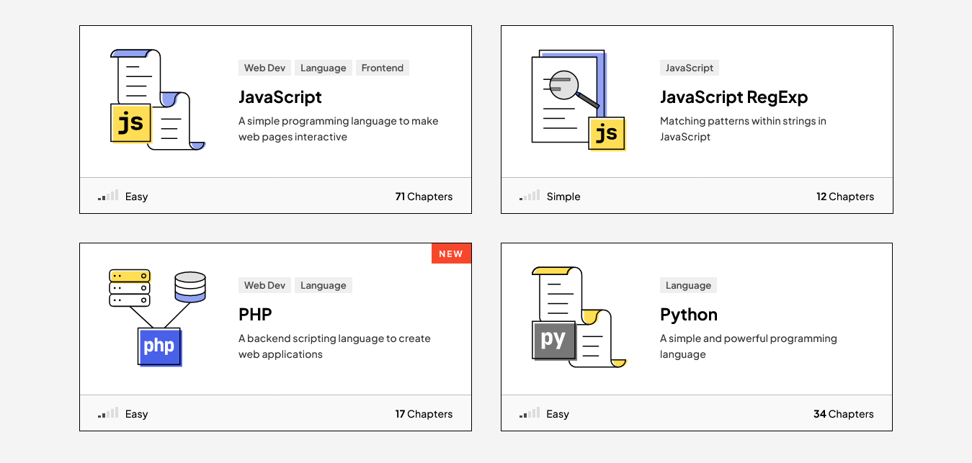Click description 'Matching patterns within strings in'
Viewport: 972px width, 463px height.
(743, 121)
